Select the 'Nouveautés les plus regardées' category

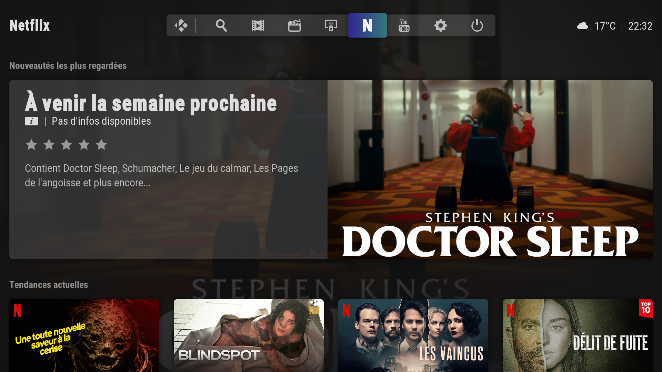68,65
